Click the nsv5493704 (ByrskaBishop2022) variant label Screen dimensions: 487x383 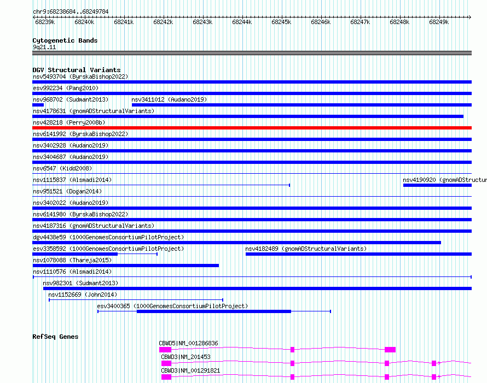(80, 76)
